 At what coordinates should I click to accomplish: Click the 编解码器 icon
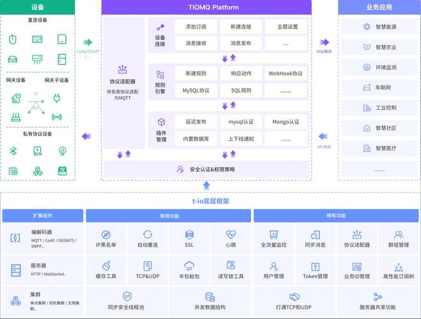(x=15, y=238)
